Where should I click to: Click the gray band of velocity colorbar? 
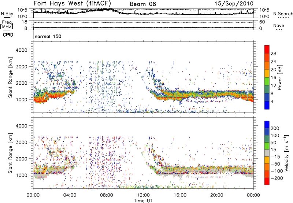click(x=267, y=153)
